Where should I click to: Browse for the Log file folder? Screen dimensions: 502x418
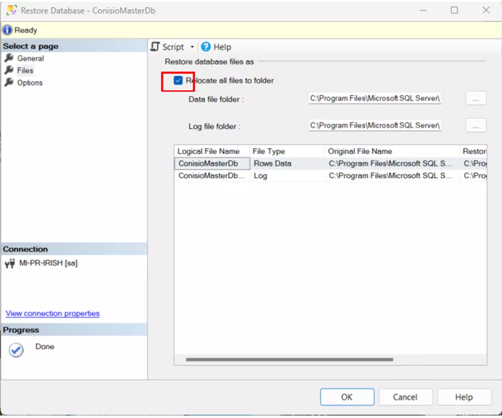475,126
